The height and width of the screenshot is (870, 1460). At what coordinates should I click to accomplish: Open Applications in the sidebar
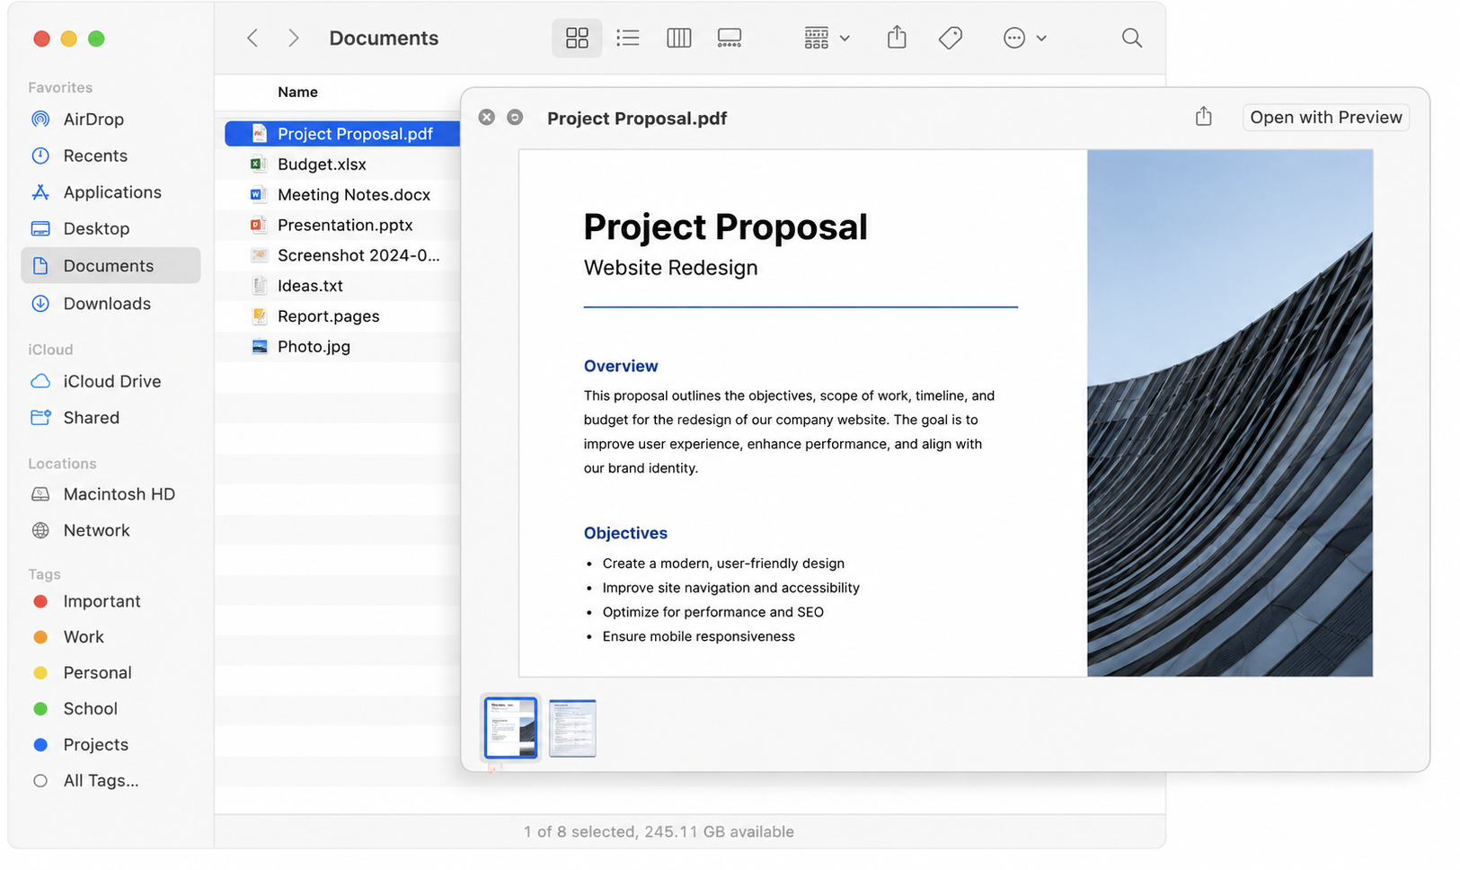(x=111, y=192)
